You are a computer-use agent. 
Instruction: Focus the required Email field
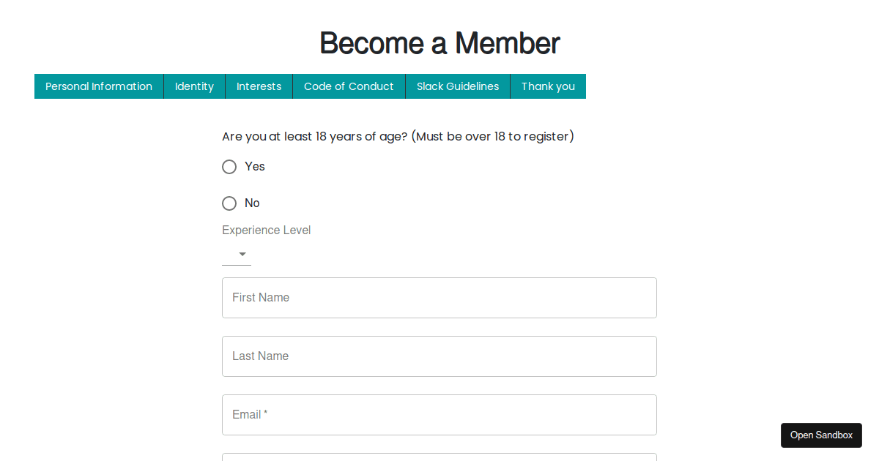pos(439,415)
